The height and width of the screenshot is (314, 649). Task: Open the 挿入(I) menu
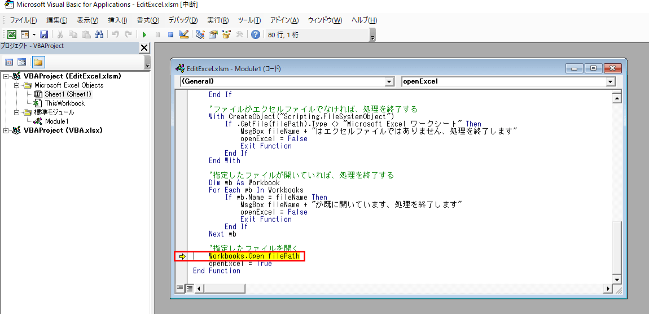pos(117,20)
